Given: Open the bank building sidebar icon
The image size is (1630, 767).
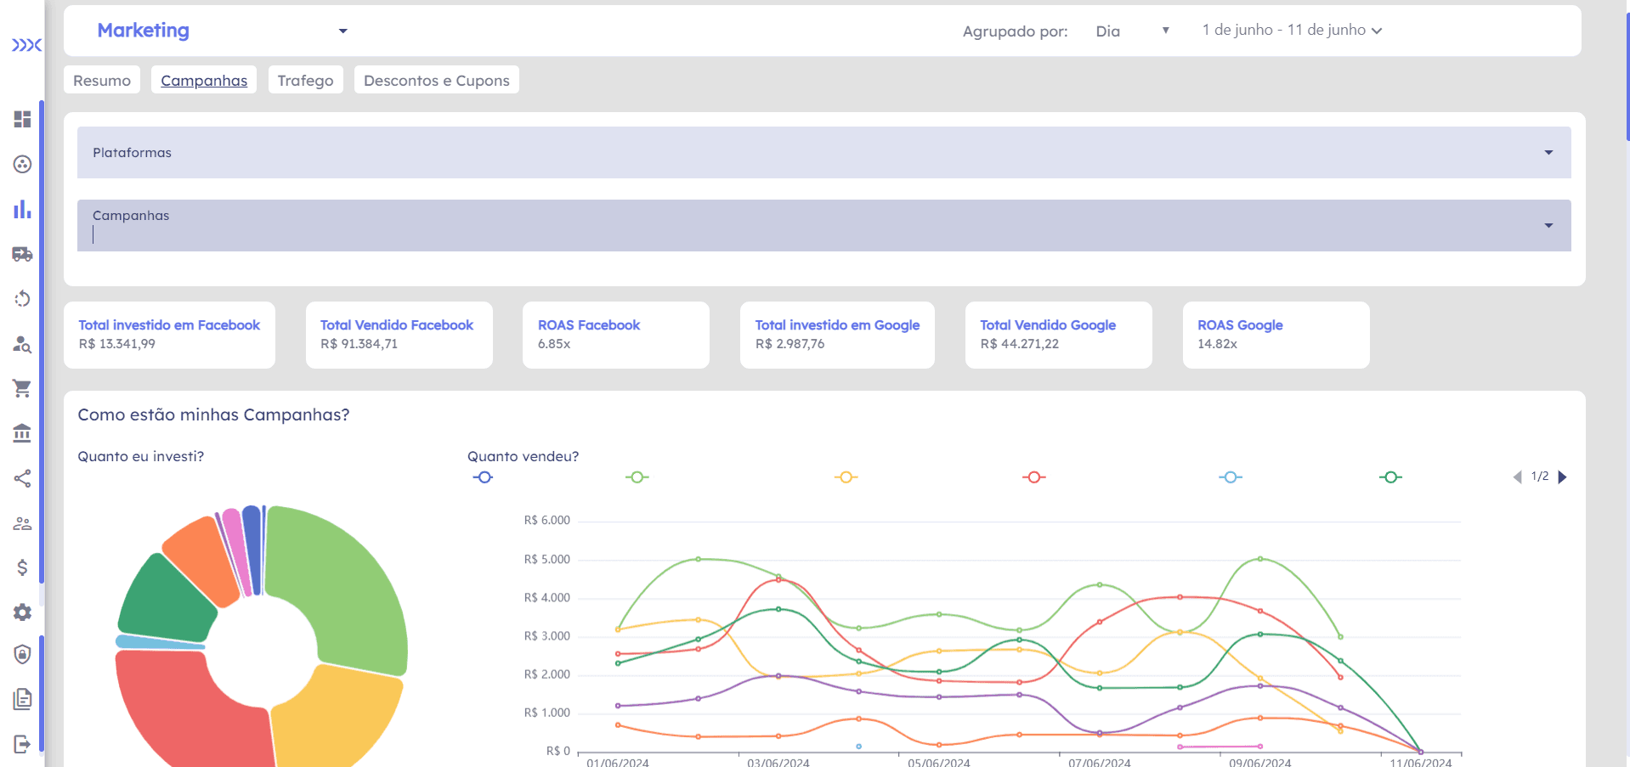Looking at the screenshot, I should coord(22,433).
